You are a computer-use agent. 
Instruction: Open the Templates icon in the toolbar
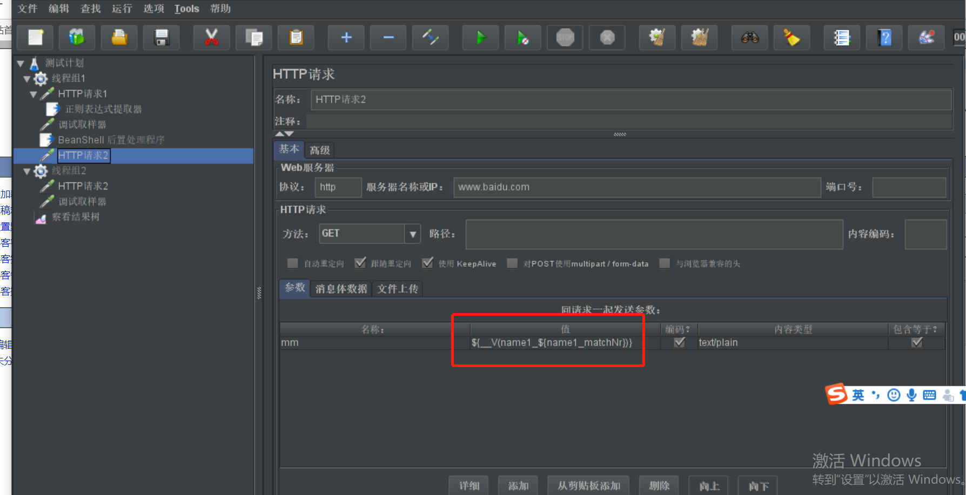pyautogui.click(x=77, y=37)
